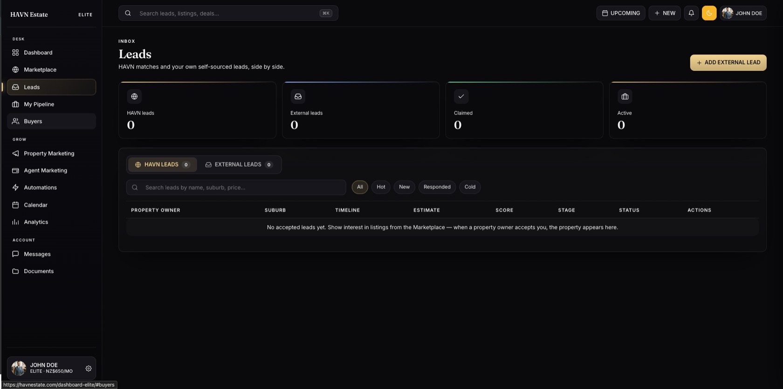Click the New button in top bar
This screenshot has width=783, height=389.
(x=665, y=13)
